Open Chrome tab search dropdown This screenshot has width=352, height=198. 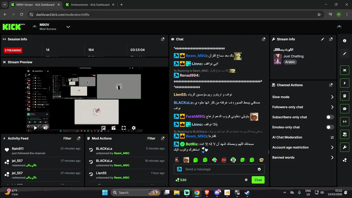click(4, 5)
